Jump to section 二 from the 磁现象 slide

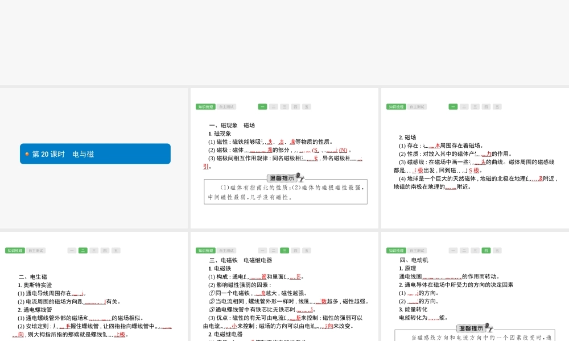(x=274, y=107)
